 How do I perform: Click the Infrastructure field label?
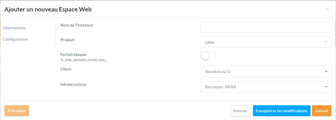tap(73, 84)
